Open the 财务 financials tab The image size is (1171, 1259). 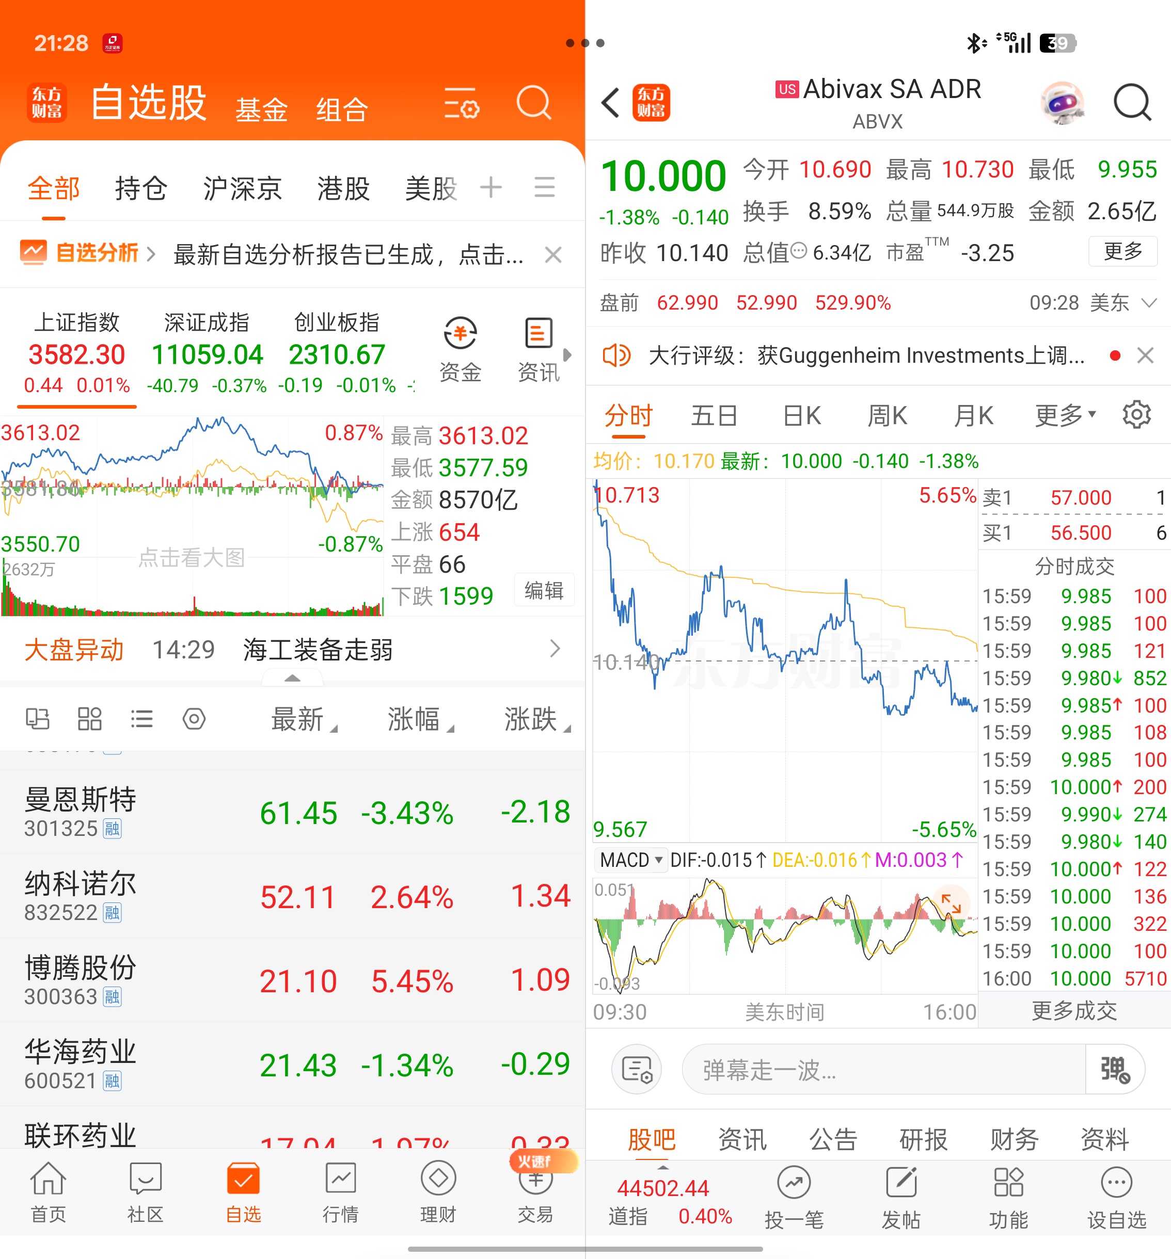click(1014, 1140)
